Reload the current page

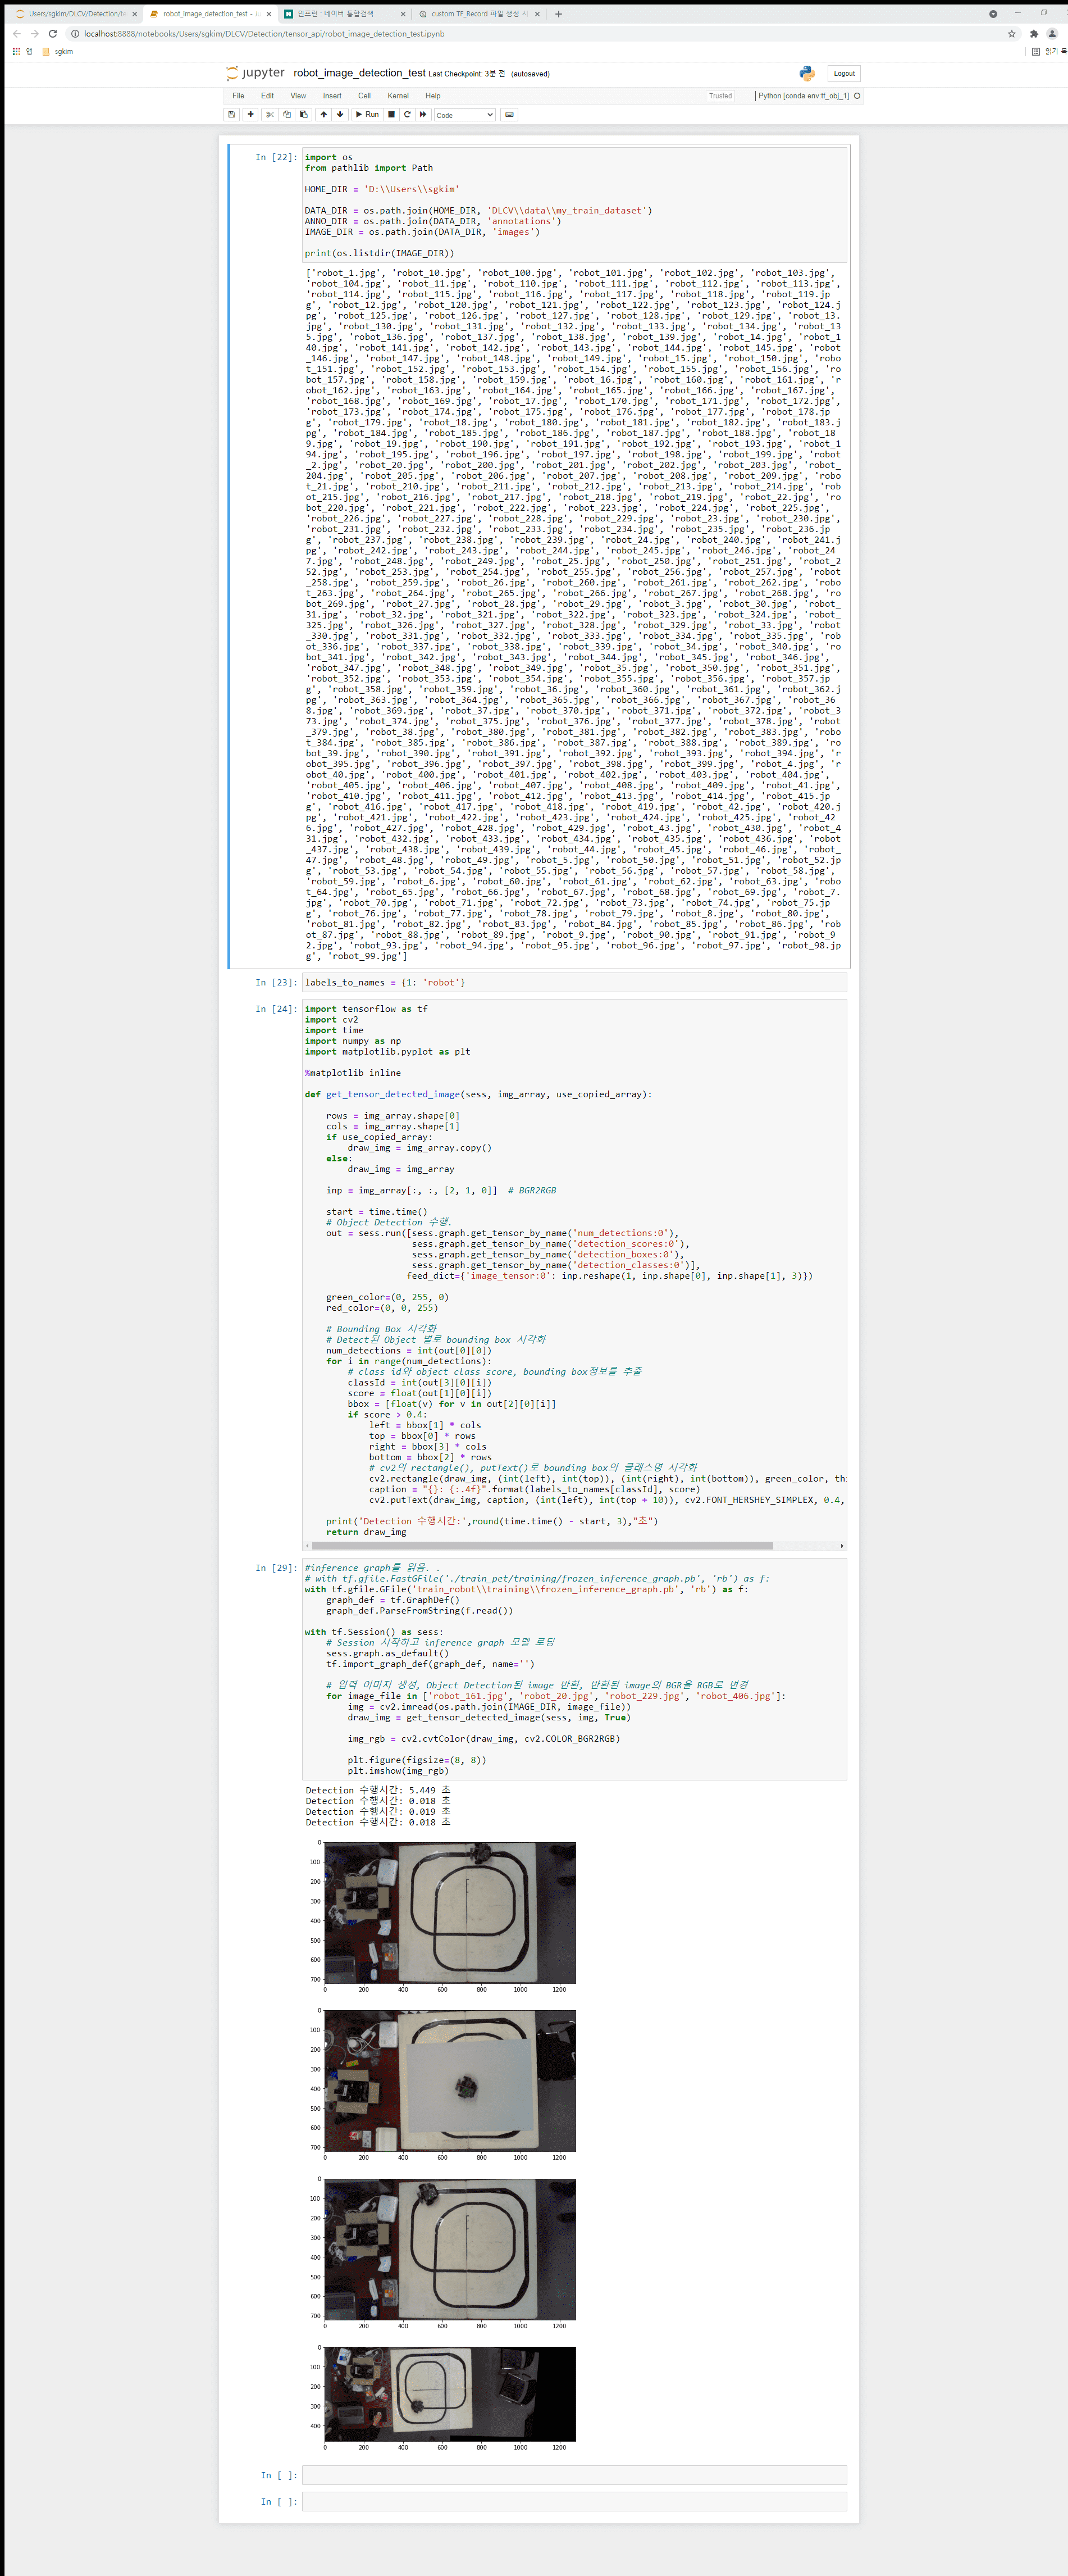click(x=52, y=34)
